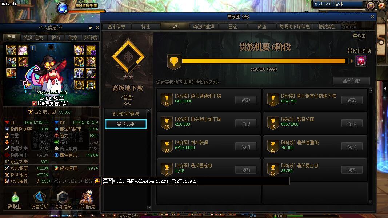
Task: Open the 副职业 potion icon
Action: [x=15, y=198]
